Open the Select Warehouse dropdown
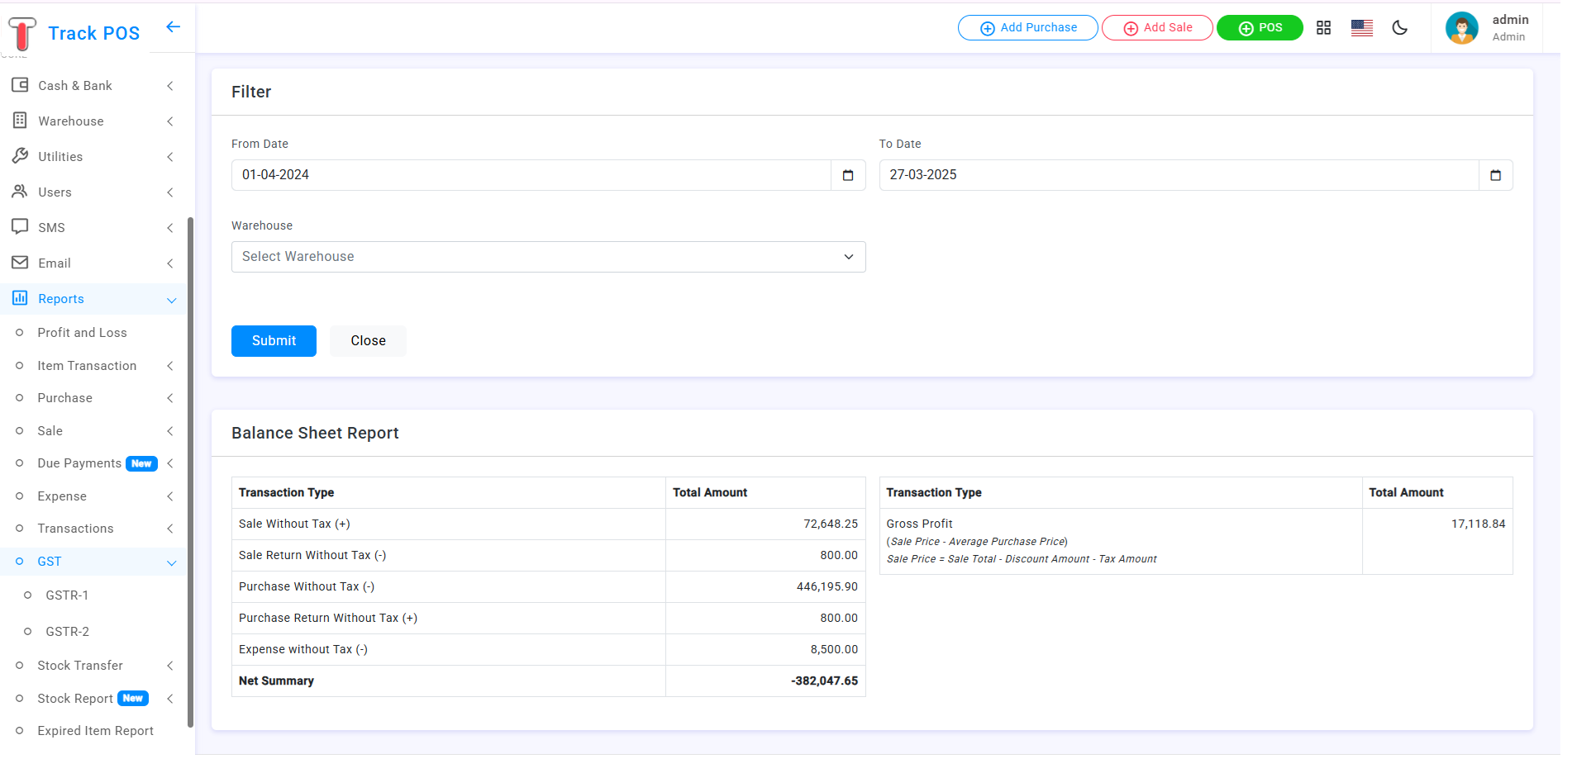The width and height of the screenshot is (1572, 759). [548, 257]
